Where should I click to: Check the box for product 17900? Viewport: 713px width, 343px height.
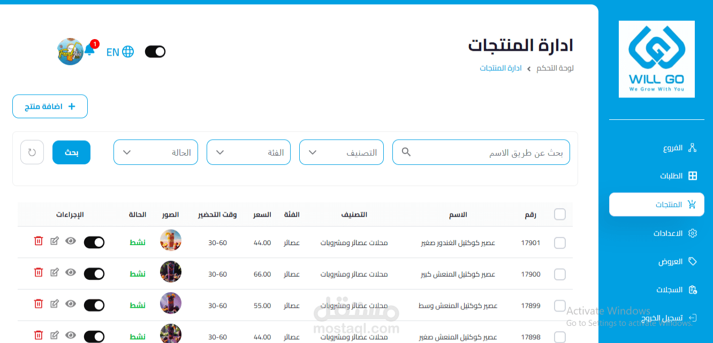coord(560,275)
